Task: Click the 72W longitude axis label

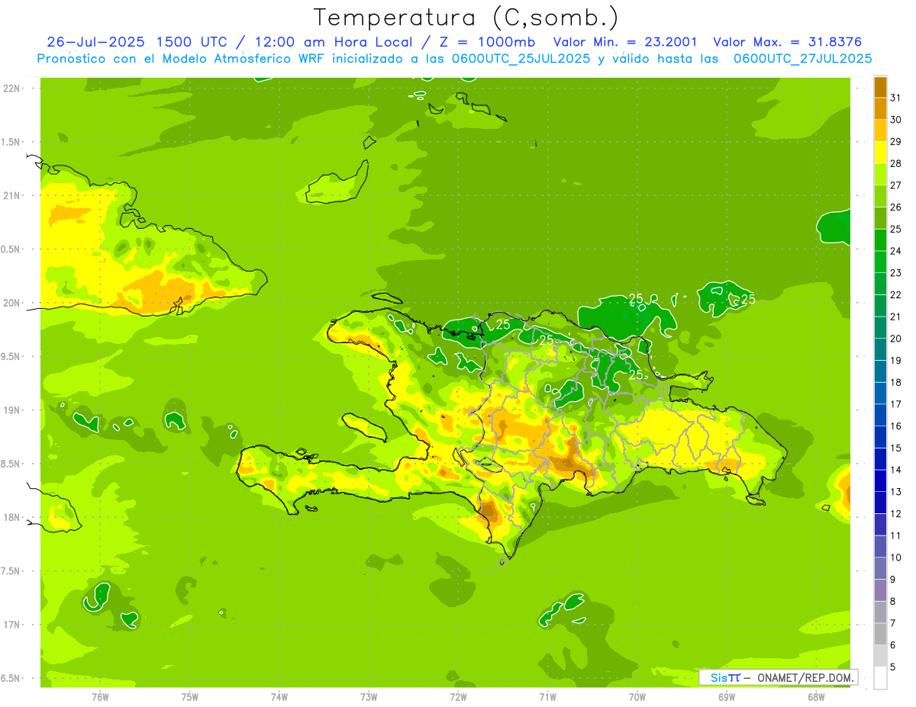Action: pos(458,697)
